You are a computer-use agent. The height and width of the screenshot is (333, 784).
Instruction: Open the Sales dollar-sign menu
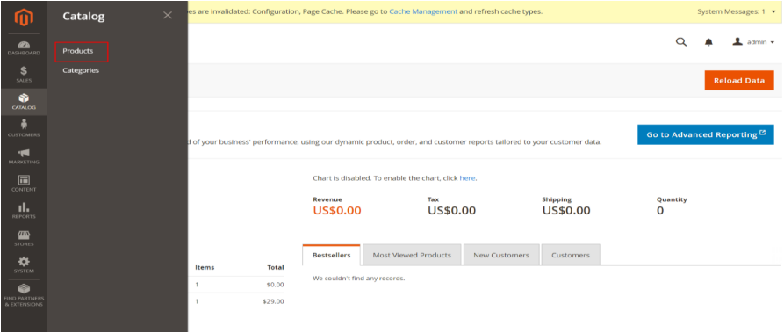[x=24, y=75]
